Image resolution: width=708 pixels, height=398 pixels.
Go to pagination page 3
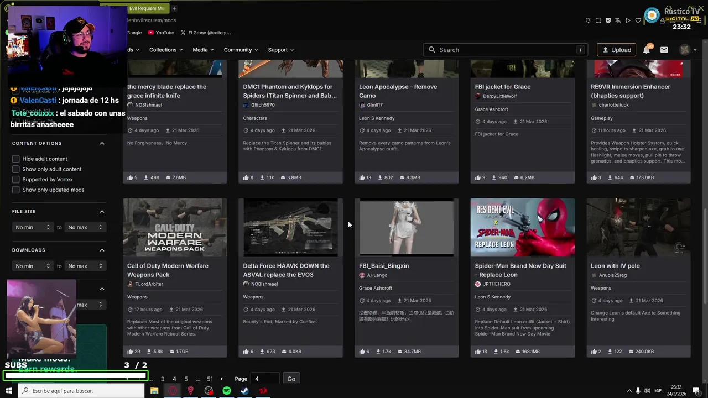(163, 379)
